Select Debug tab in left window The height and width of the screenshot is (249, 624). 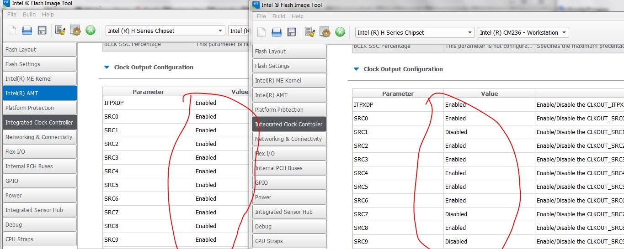click(40, 225)
